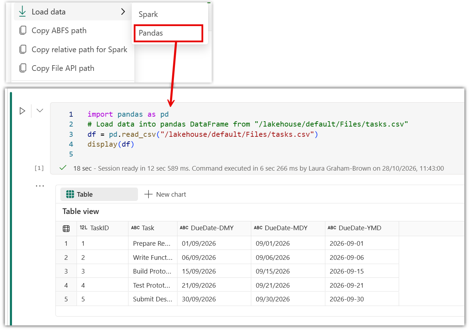Click the TaskID column header

(x=103, y=228)
